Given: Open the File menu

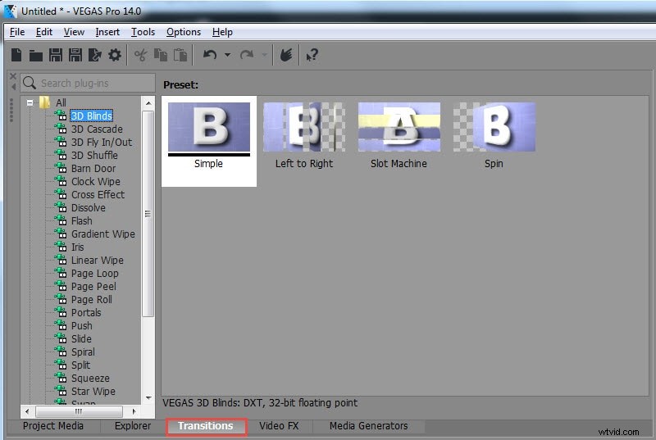Looking at the screenshot, I should click(17, 32).
